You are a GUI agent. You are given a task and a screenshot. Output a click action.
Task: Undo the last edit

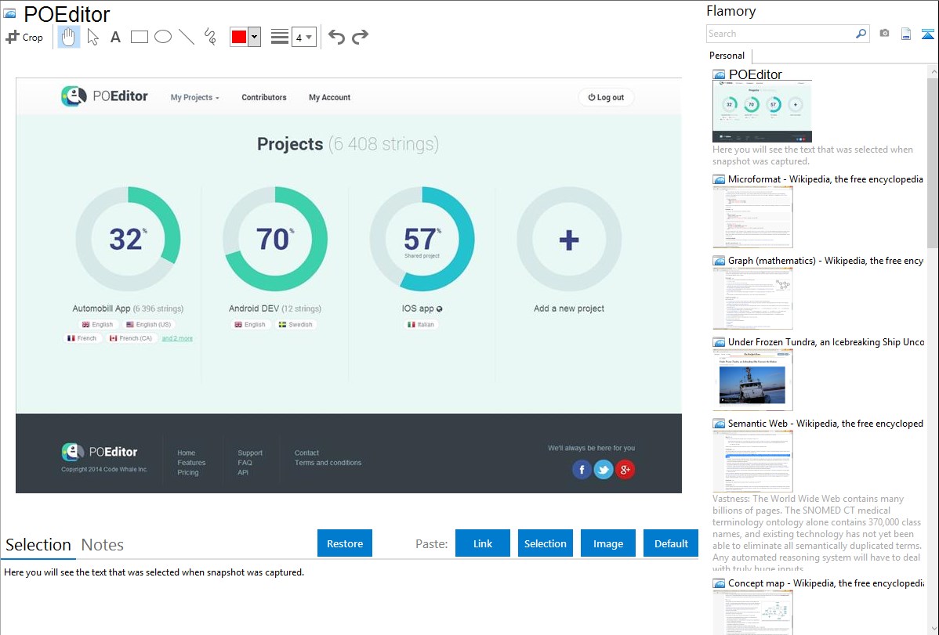(336, 37)
